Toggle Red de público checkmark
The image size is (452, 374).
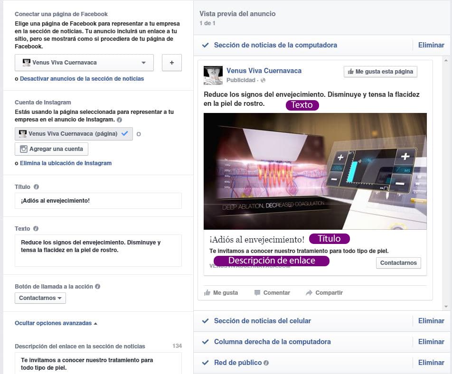(205, 363)
